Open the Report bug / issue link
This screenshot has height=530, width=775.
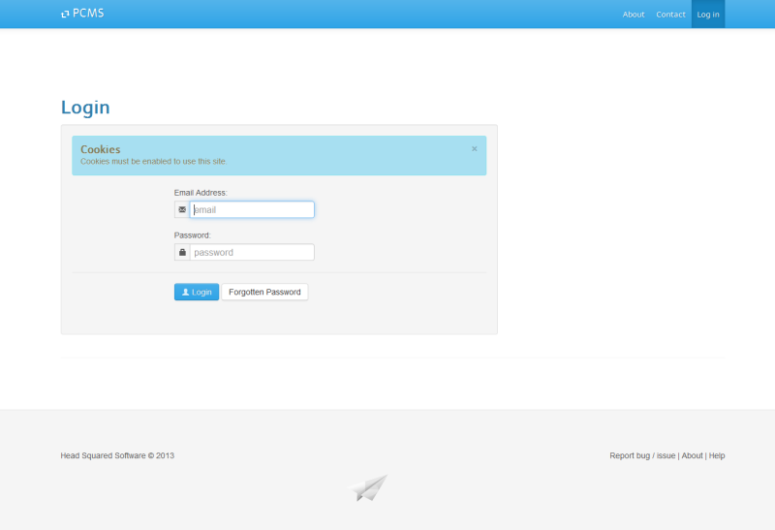coord(642,455)
